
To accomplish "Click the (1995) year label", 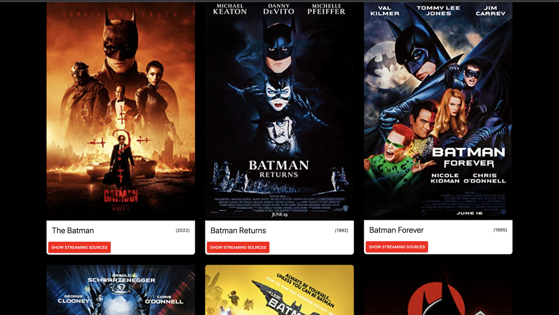I will 500,230.
